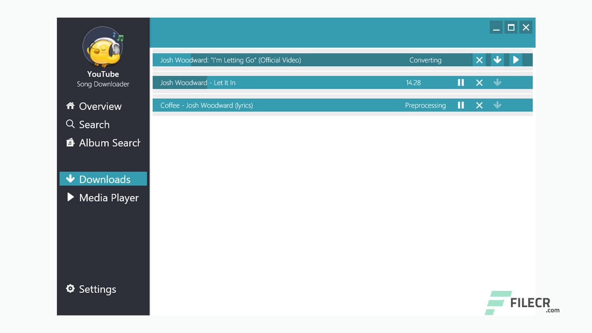Click the download arrow on the Coffee track row
This screenshot has width=592, height=333.
click(x=497, y=105)
